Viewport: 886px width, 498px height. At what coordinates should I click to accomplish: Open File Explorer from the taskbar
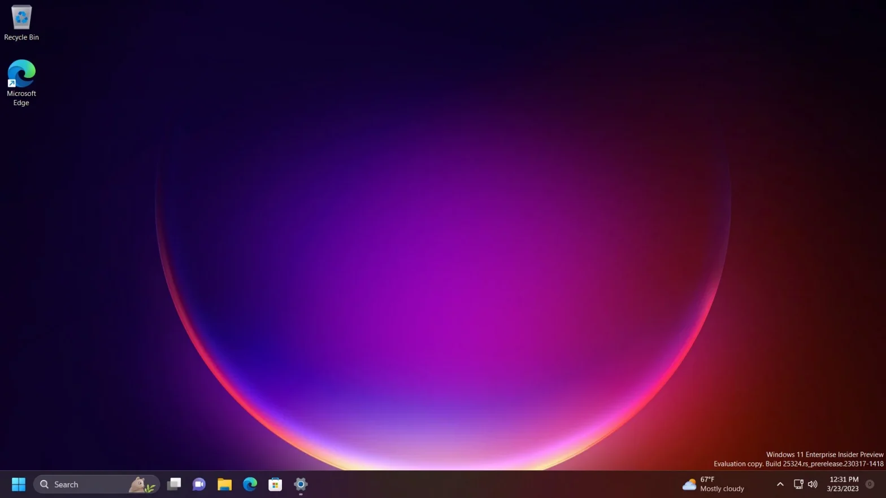(x=224, y=484)
